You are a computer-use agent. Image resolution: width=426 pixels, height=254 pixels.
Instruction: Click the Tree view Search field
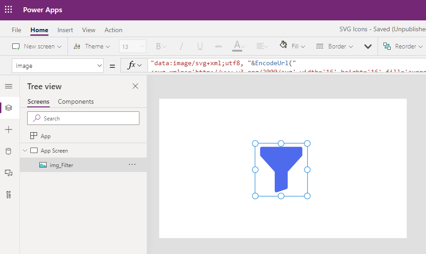(x=83, y=118)
